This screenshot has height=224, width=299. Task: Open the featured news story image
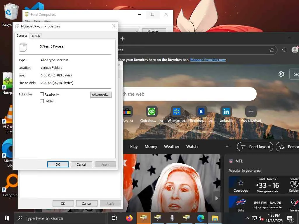coord(172,183)
